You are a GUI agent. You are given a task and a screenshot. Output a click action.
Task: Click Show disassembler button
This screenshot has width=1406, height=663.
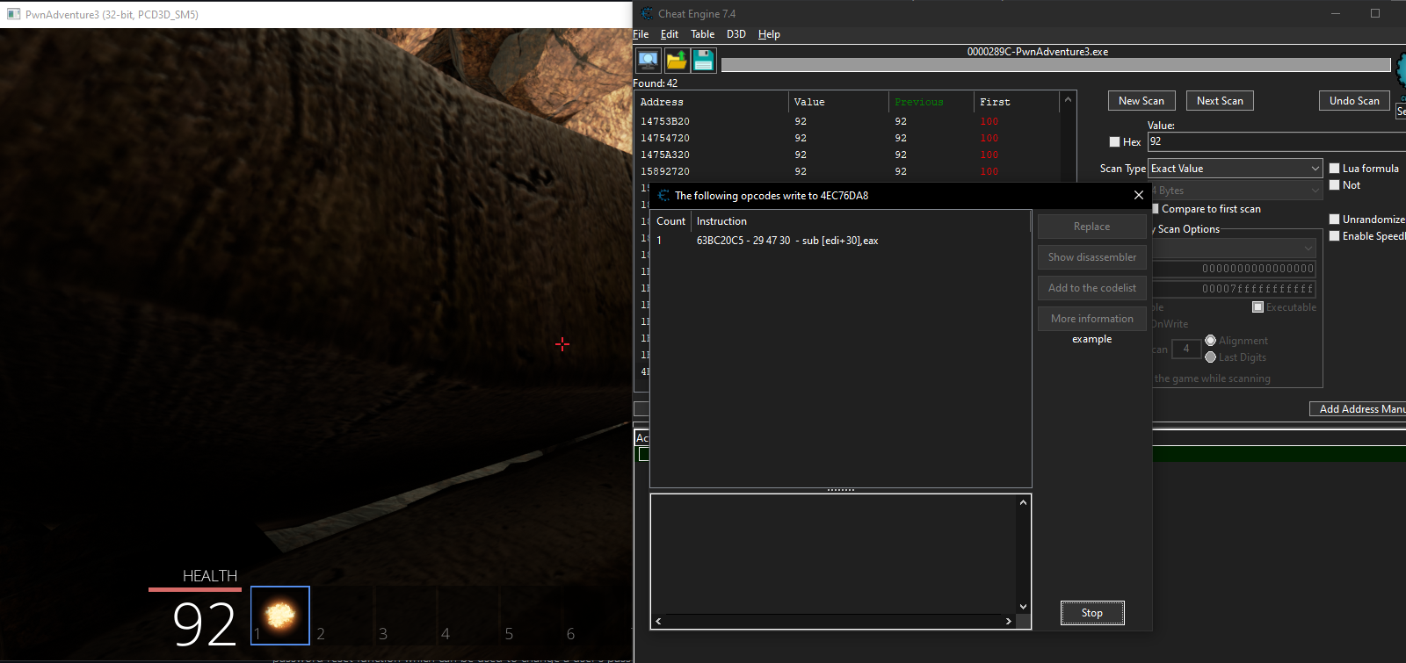tap(1092, 257)
